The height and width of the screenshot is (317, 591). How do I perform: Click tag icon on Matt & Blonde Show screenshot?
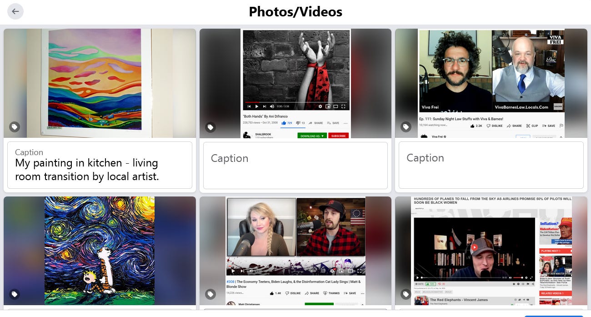click(210, 294)
